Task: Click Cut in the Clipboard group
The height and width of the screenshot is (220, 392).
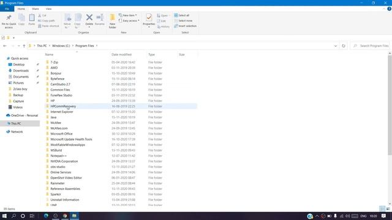Action: tap(42, 15)
